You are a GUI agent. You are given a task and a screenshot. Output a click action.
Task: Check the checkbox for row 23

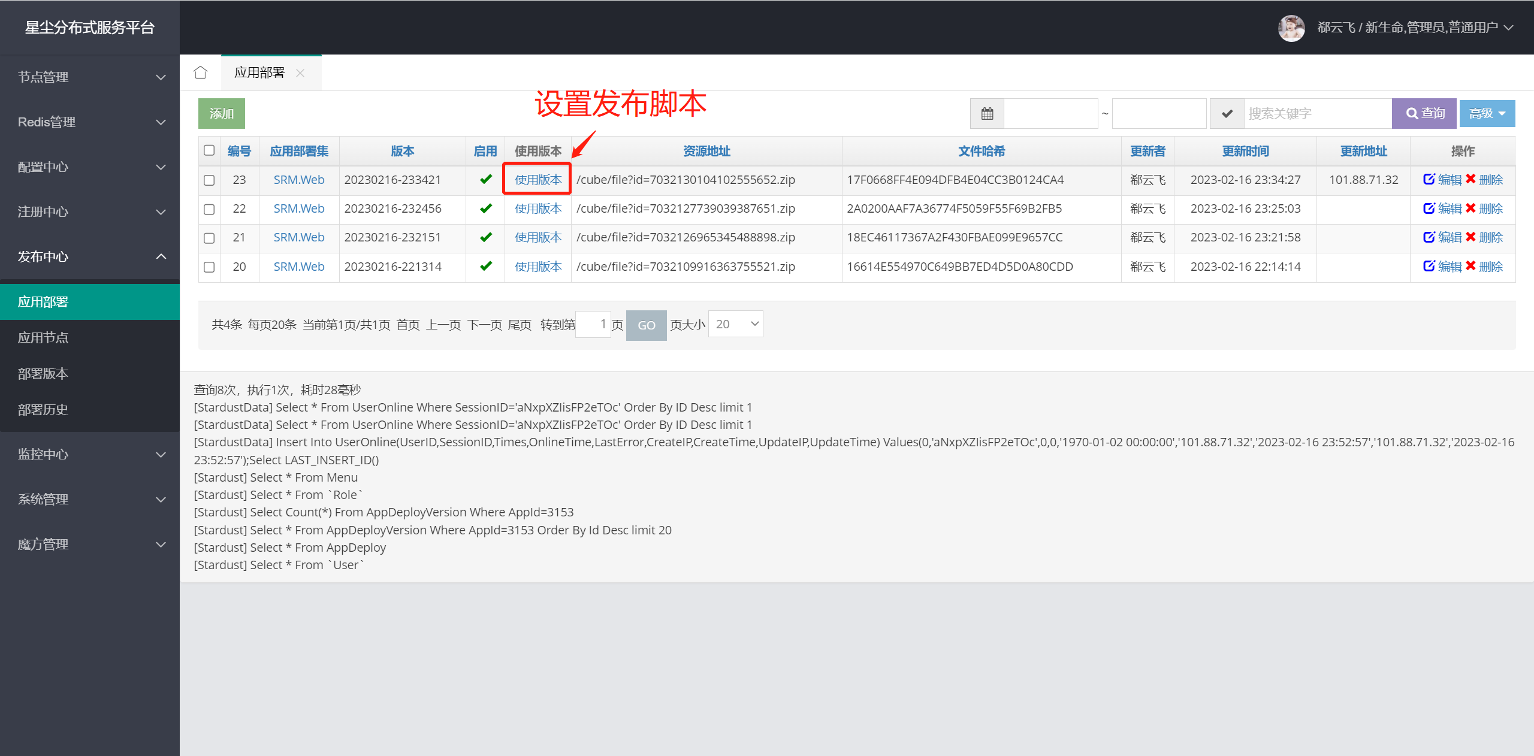click(209, 180)
